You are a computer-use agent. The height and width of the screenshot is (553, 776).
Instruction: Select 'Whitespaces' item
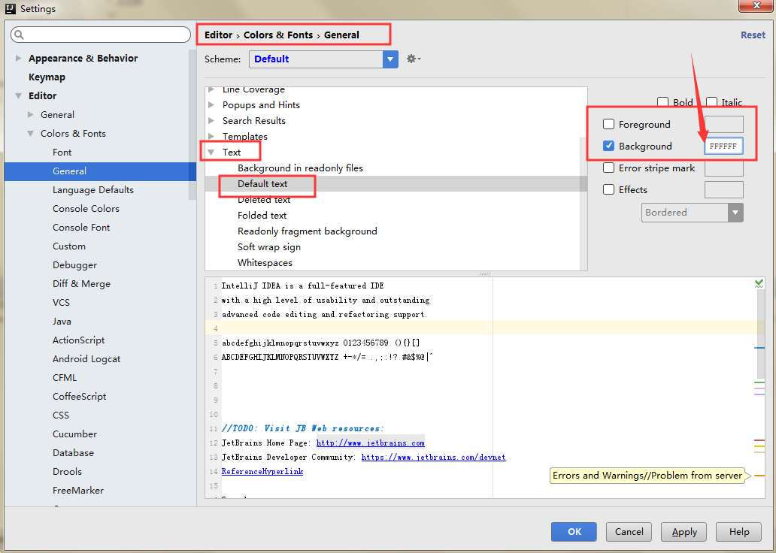point(265,263)
